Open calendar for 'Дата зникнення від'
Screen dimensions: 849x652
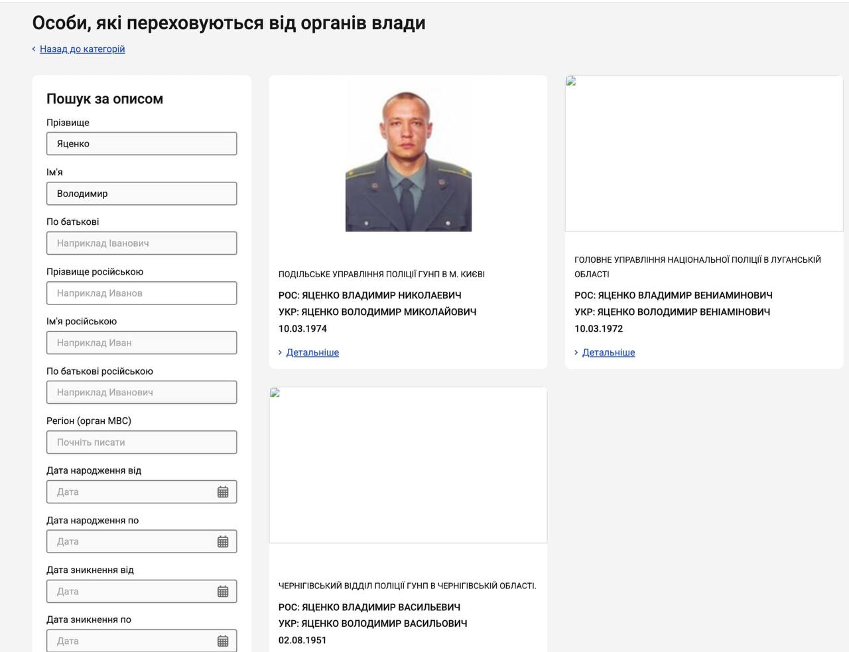[x=223, y=592]
